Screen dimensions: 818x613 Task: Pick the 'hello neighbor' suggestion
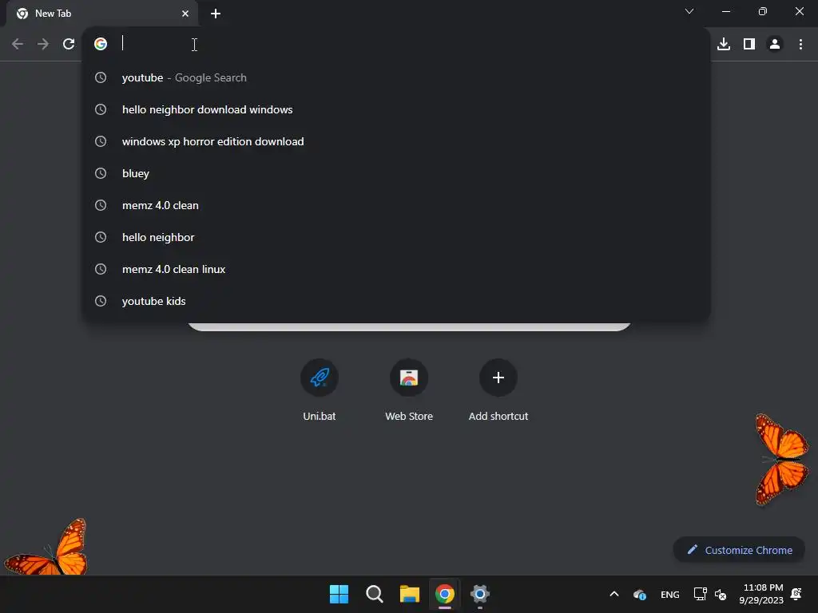(x=396, y=237)
